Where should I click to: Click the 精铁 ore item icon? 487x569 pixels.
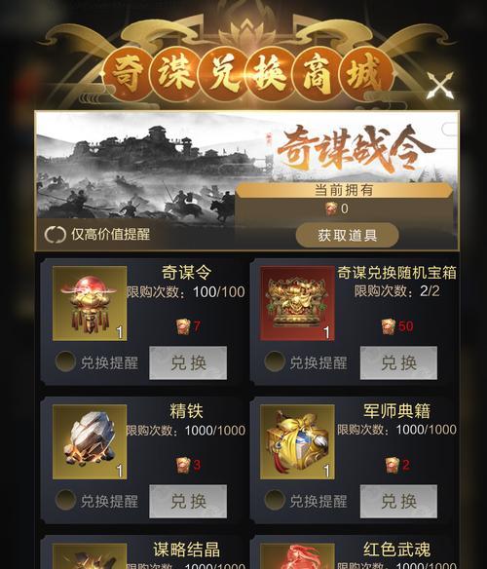click(x=90, y=442)
